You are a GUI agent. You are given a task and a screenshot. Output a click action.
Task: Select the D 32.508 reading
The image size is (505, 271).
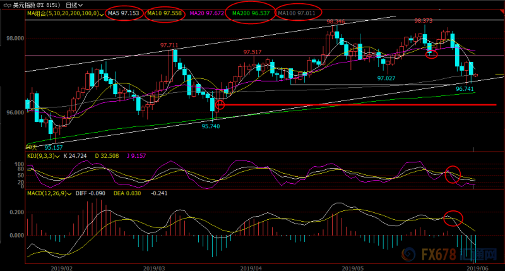[x=107, y=156]
